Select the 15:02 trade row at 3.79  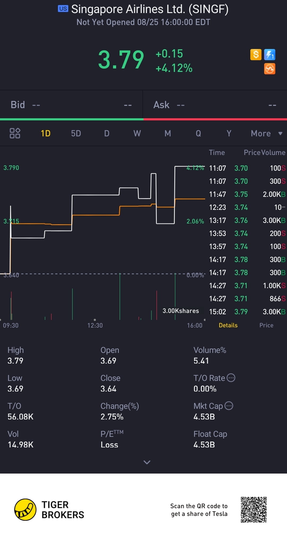pyautogui.click(x=247, y=312)
